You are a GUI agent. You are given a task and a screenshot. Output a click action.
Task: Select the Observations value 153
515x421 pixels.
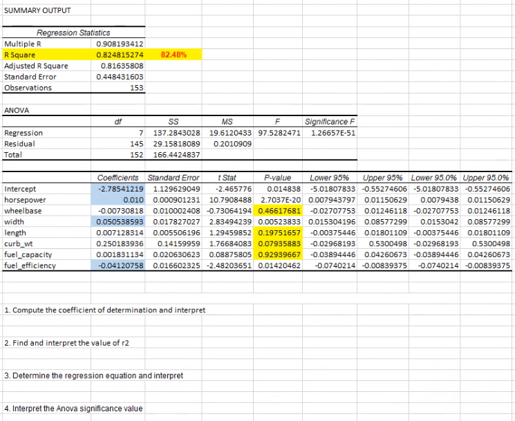(137, 88)
